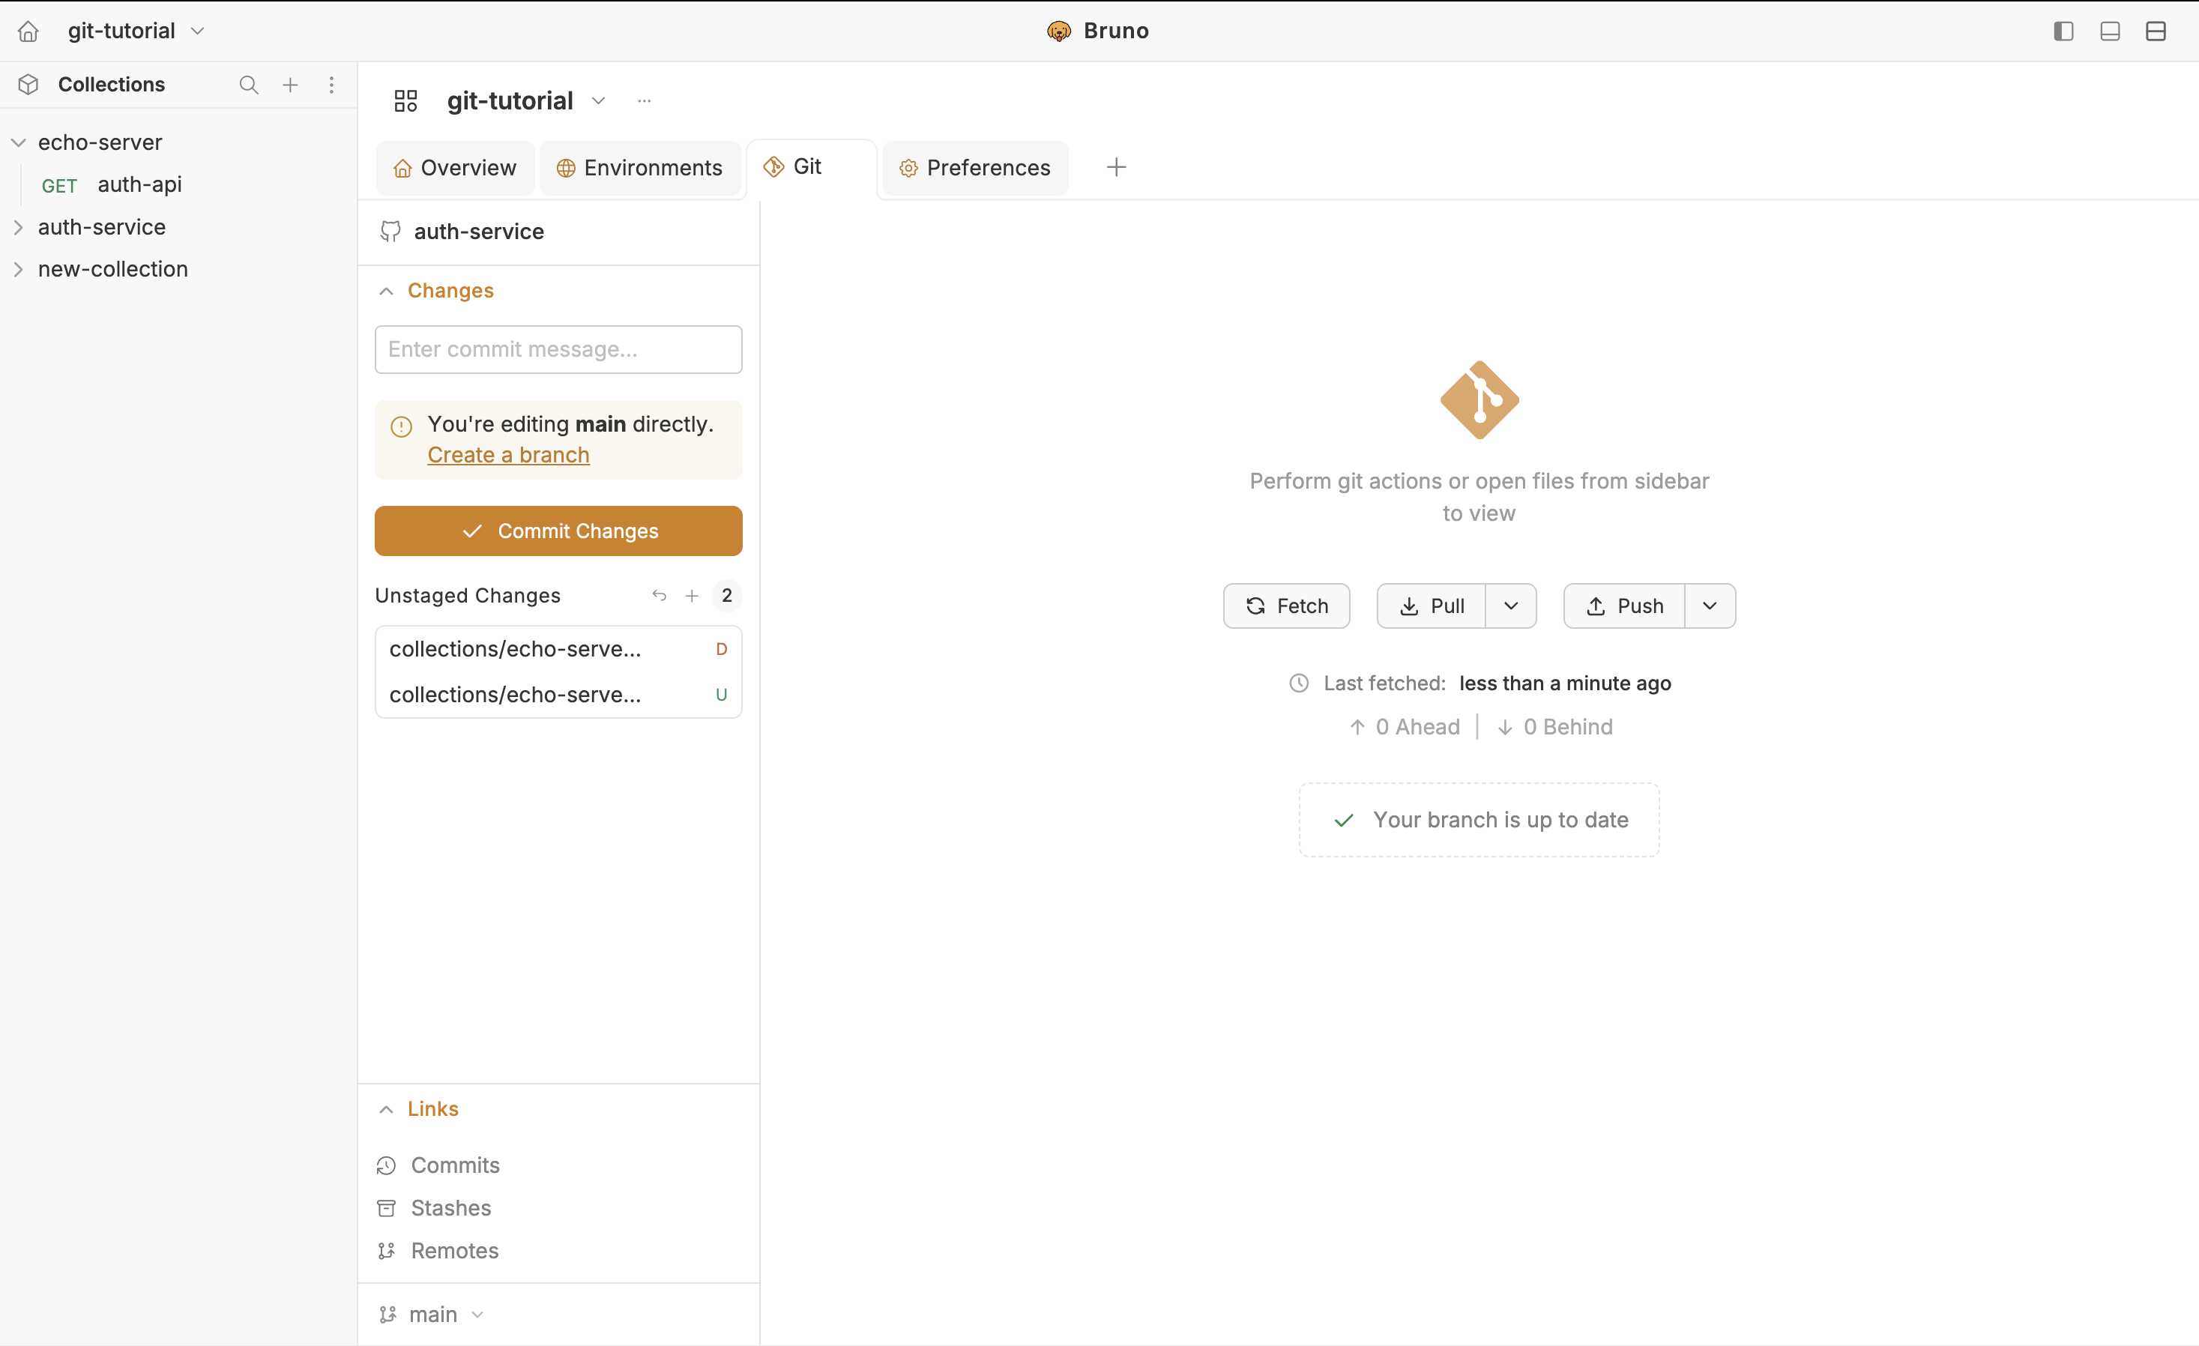Open the Remotes link

(454, 1252)
